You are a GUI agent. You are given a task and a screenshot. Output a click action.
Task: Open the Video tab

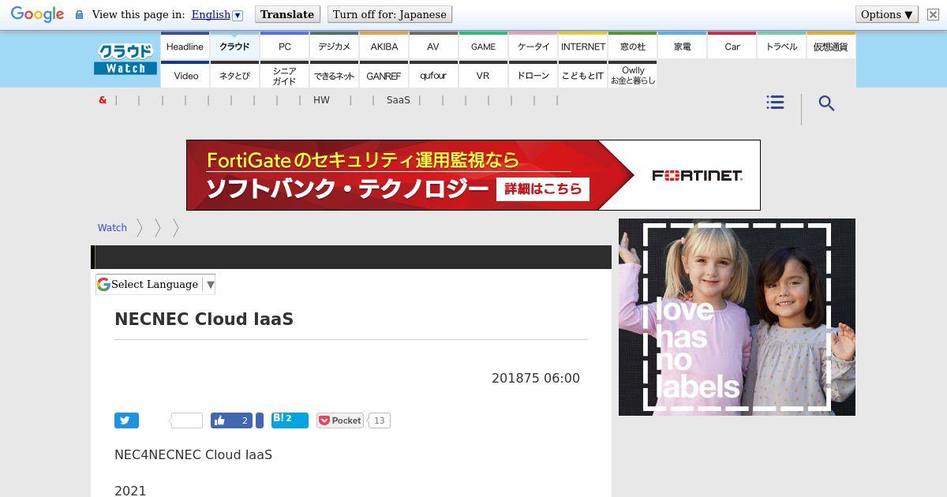185,75
